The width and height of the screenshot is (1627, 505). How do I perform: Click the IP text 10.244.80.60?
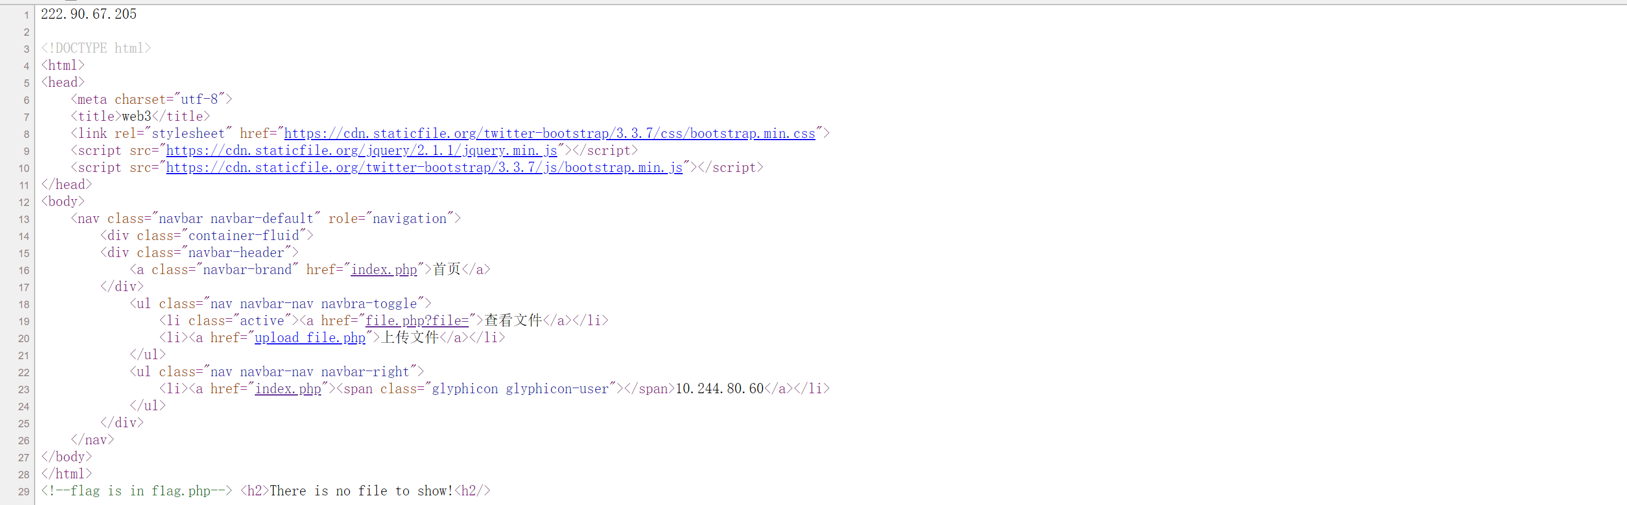[720, 389]
